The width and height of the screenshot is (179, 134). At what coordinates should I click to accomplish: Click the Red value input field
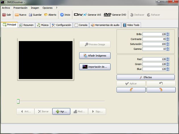155,59
